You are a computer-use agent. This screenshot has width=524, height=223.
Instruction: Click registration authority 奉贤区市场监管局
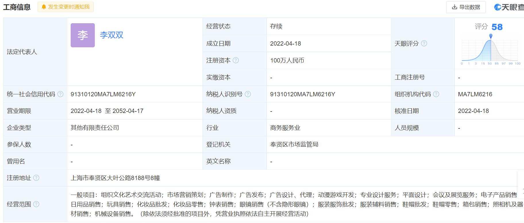pos(294,144)
